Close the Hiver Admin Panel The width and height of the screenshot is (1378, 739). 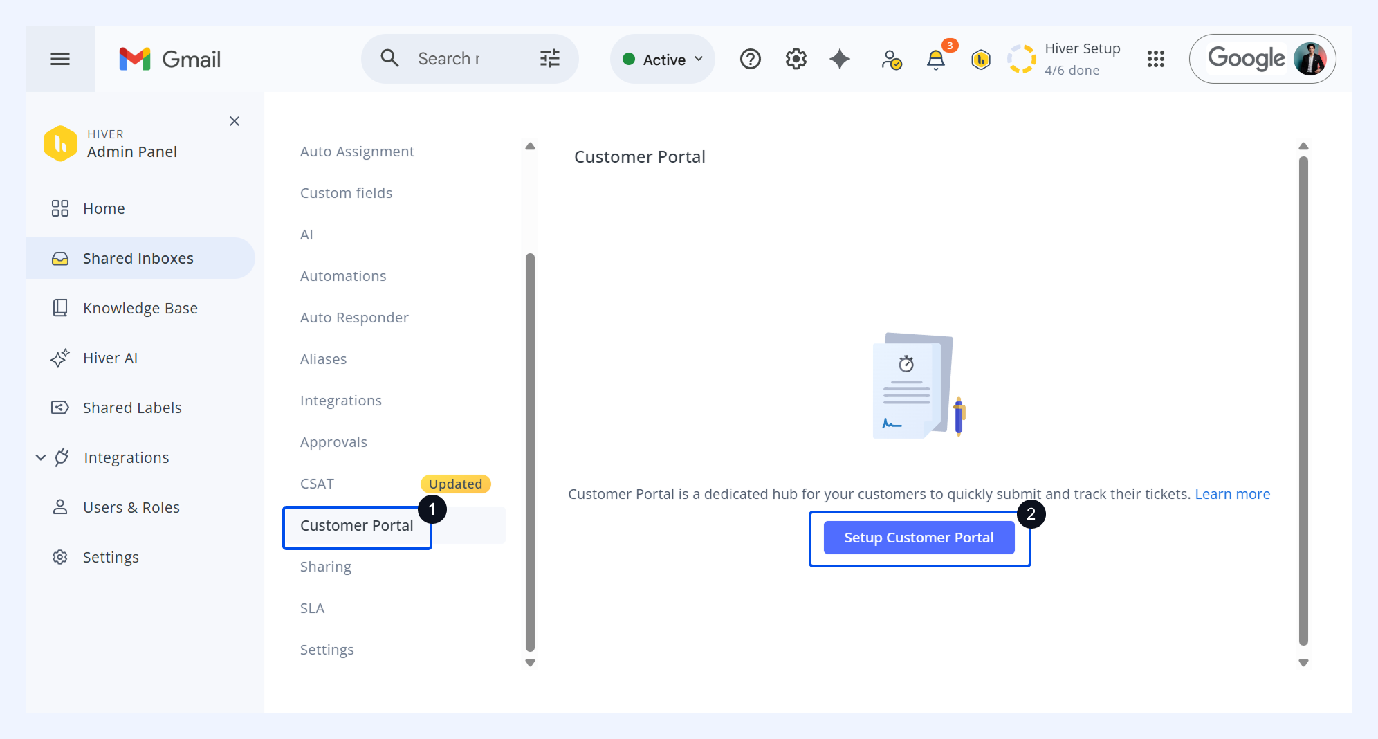(x=235, y=121)
